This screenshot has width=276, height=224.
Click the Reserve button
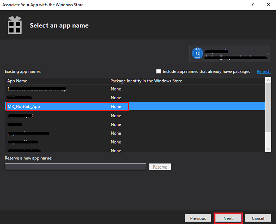[x=160, y=167]
